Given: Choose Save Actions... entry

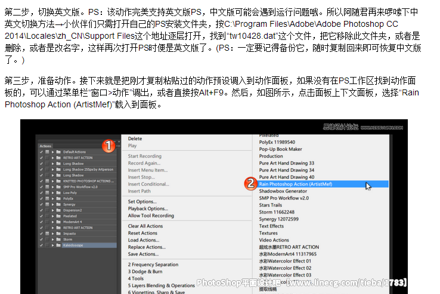Looking at the screenshot, I should (143, 254).
